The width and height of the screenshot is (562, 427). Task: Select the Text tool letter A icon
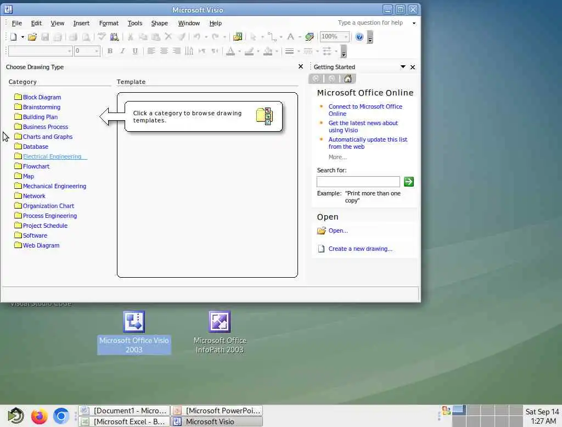tap(291, 37)
